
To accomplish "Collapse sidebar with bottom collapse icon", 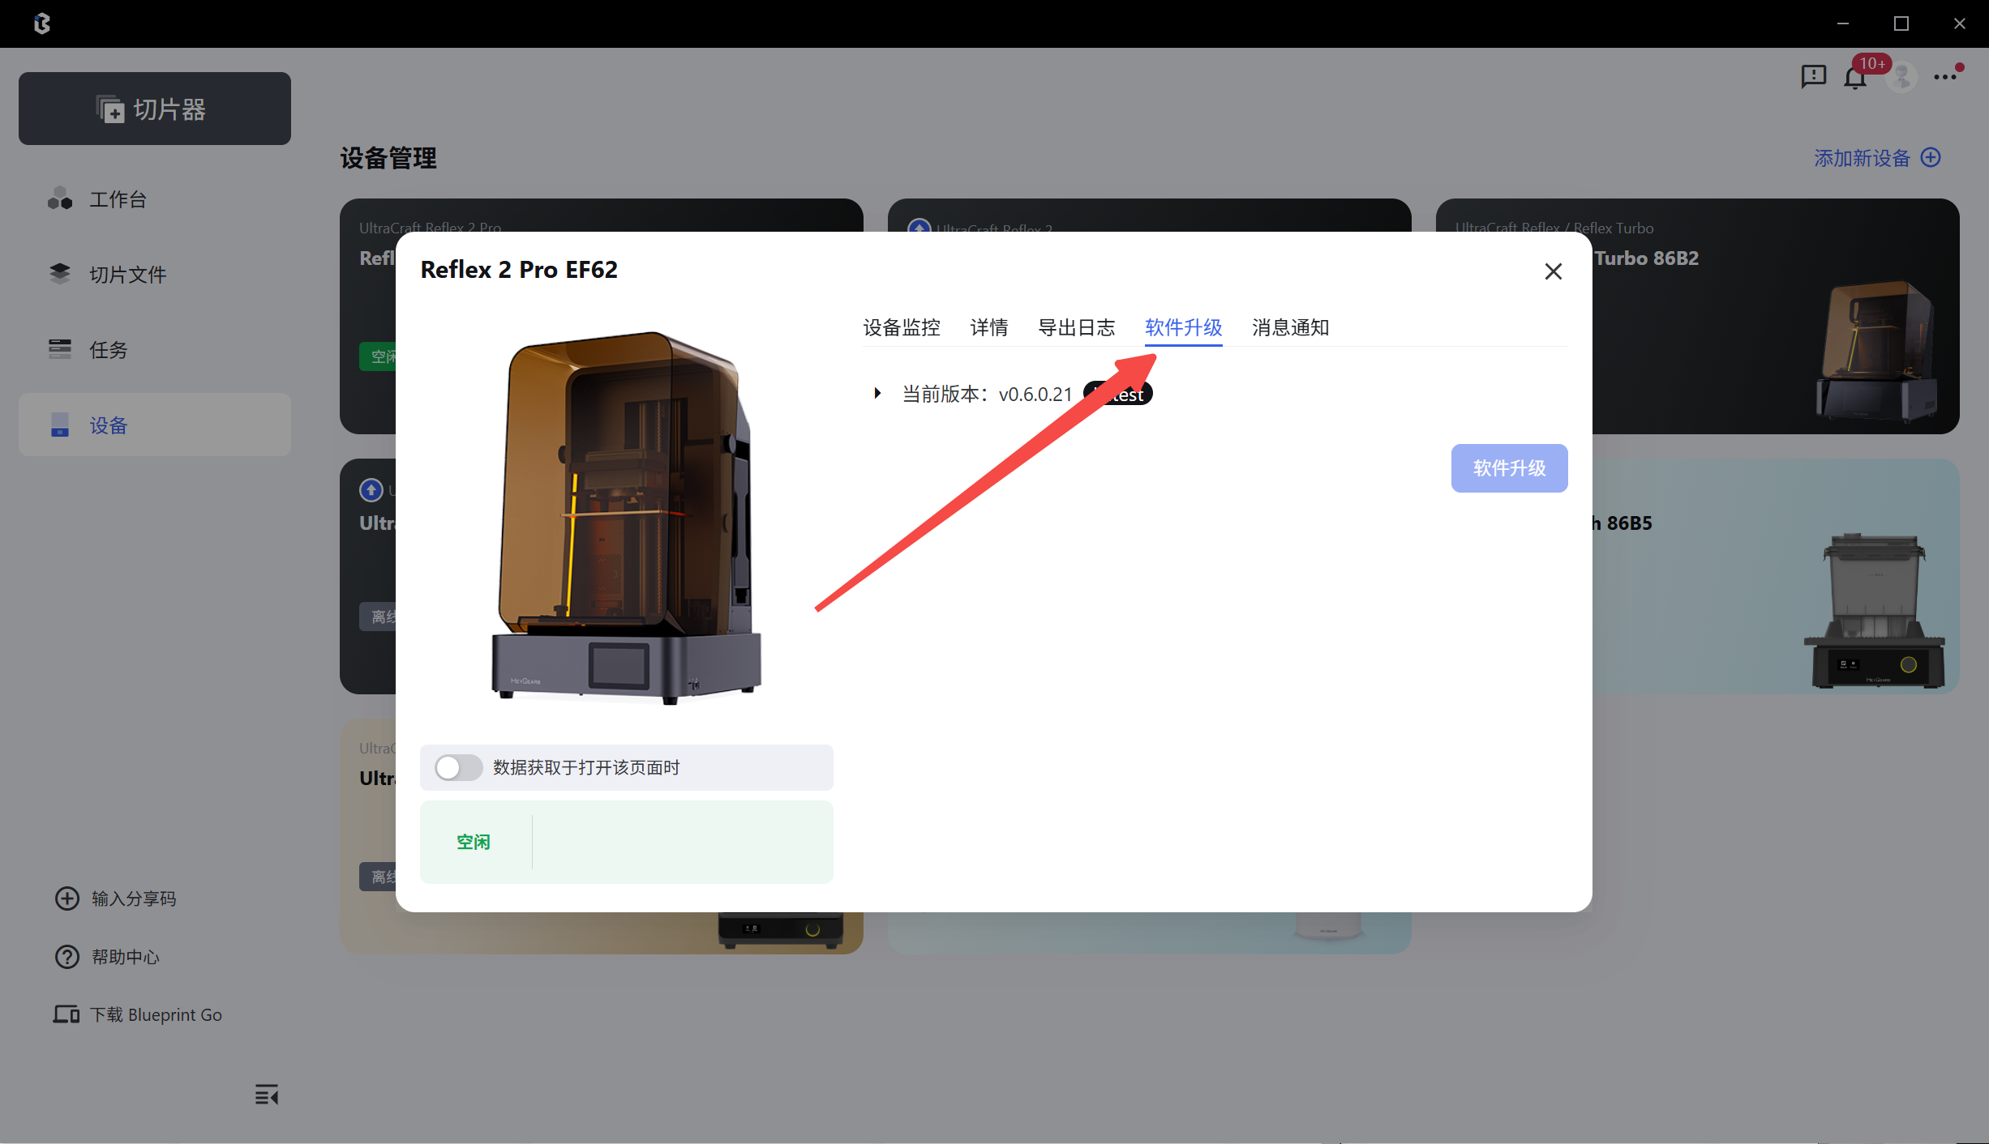I will coord(266,1095).
